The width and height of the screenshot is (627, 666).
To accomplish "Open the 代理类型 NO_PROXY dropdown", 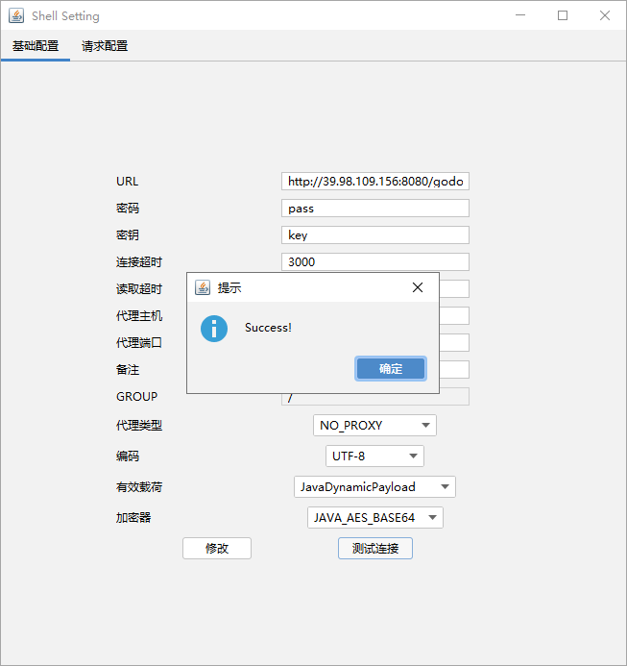I will click(374, 426).
